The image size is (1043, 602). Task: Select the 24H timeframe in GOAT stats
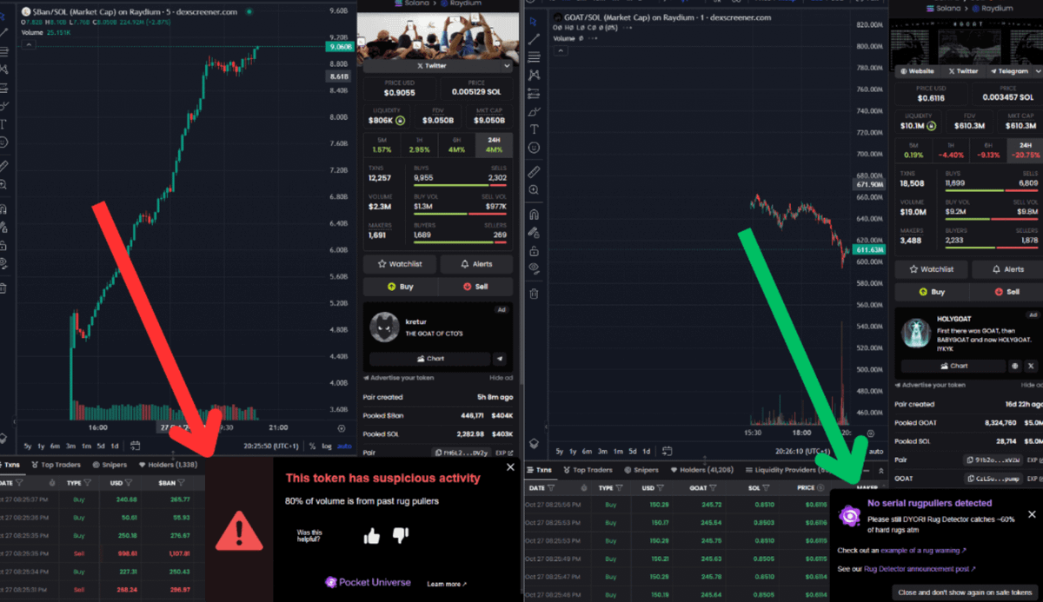pos(1025,149)
